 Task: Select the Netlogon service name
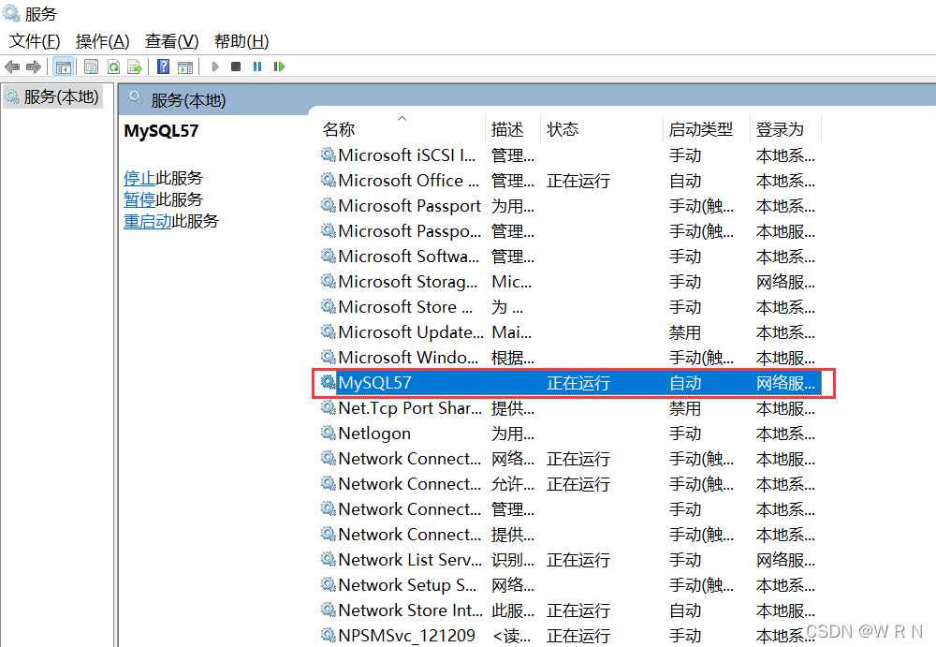[x=375, y=434]
